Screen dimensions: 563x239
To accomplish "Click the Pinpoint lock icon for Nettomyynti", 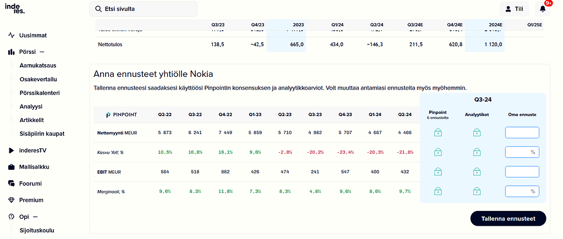I will 438,133.
